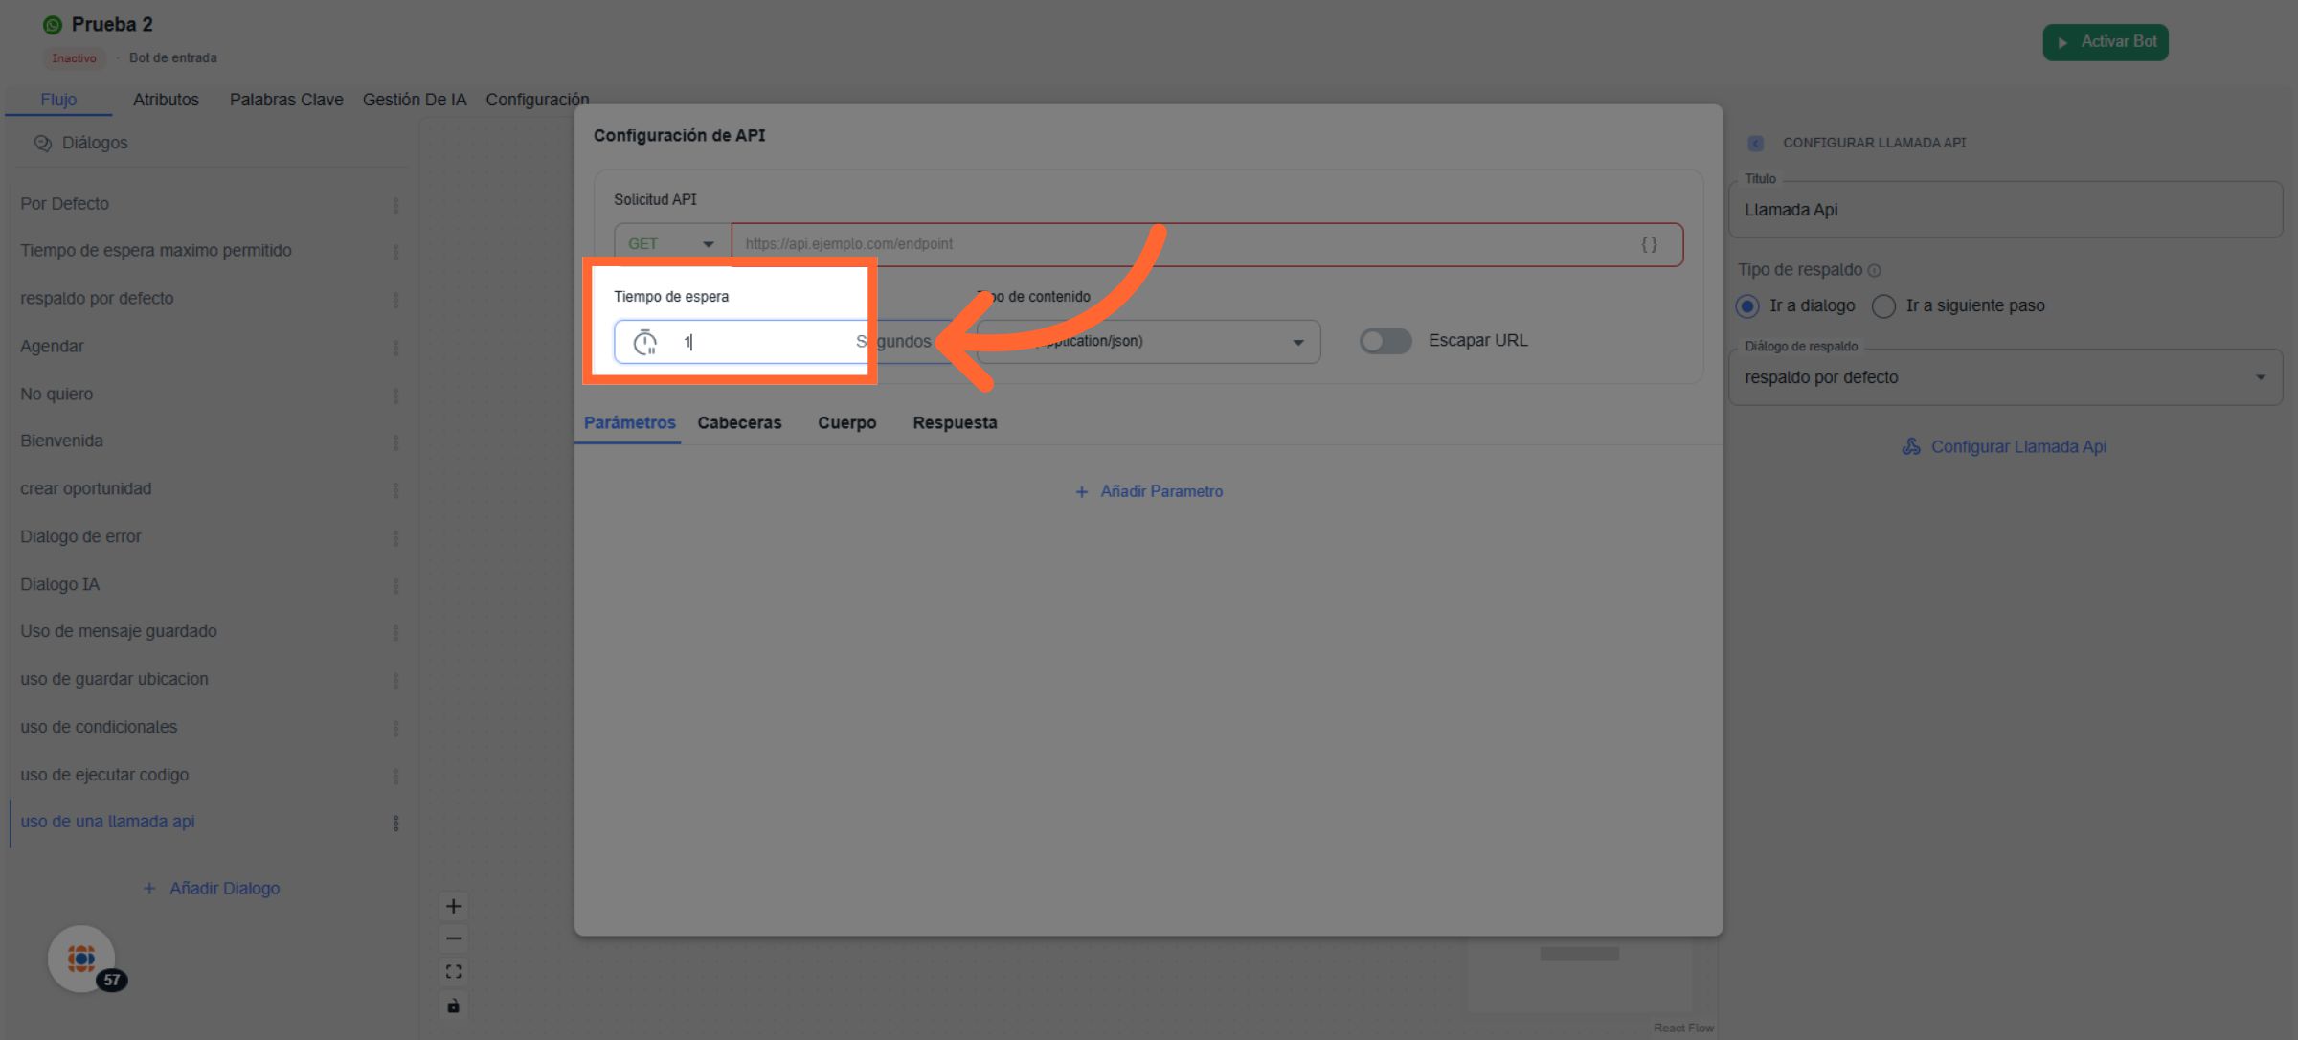Expand the Tipo de contenido dropdown

[1297, 342]
